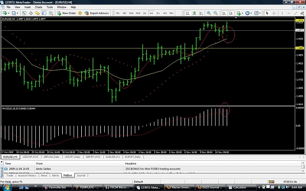Toggle the Terminal panel icon
The image size is (306, 191).
tap(44, 13)
